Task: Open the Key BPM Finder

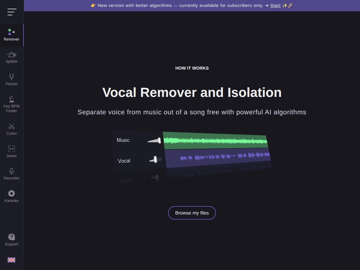Action: coord(11,103)
